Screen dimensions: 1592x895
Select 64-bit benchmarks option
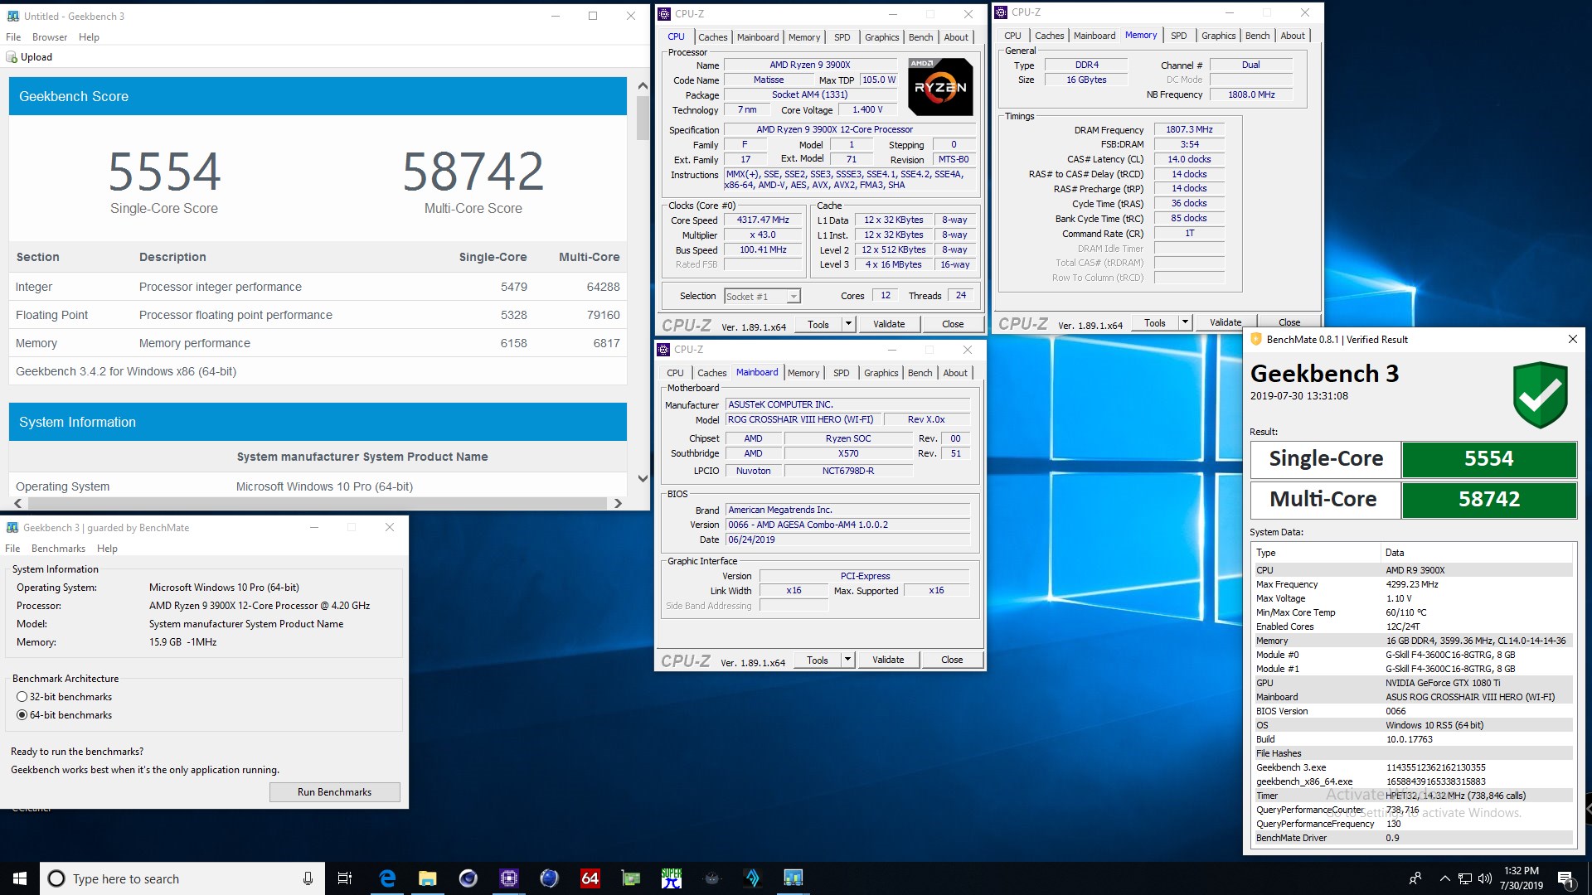pos(22,715)
